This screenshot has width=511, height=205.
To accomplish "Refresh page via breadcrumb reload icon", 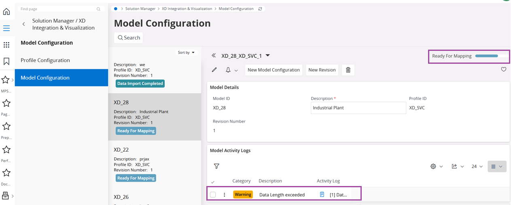I will point(260,9).
